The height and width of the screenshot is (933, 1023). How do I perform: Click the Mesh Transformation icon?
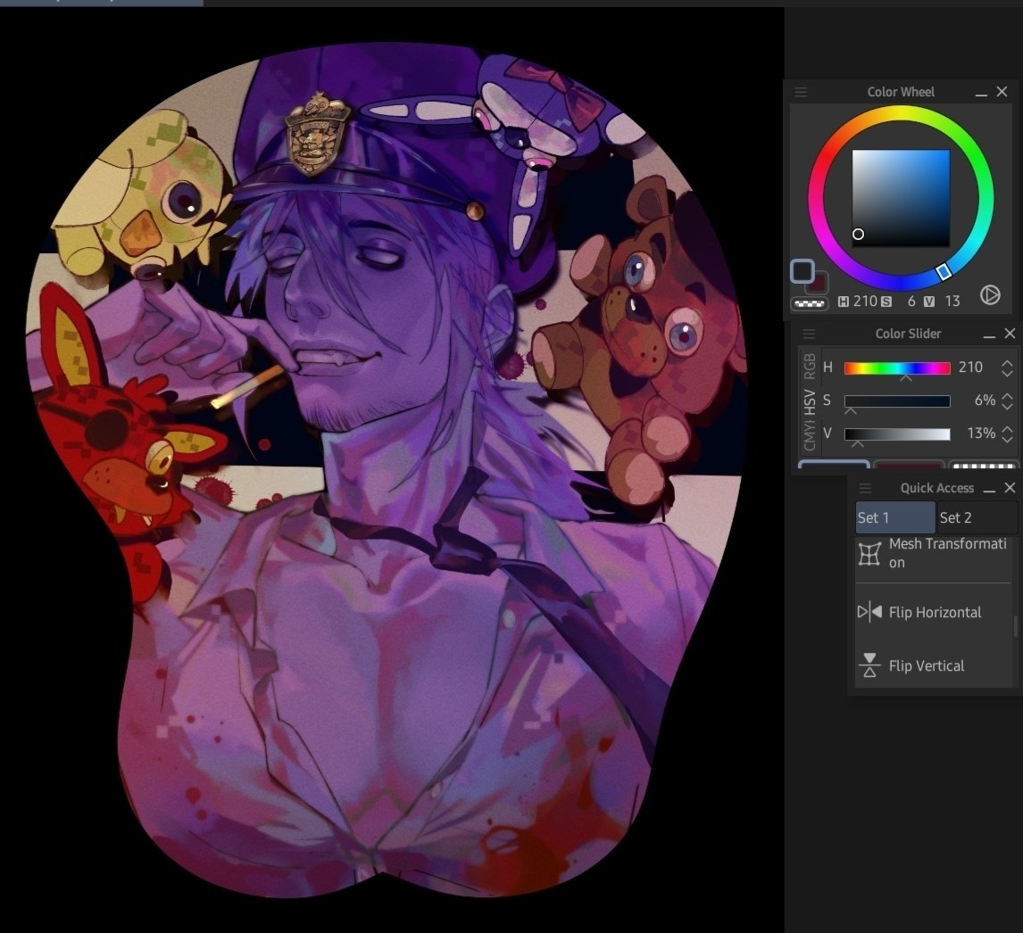(869, 554)
